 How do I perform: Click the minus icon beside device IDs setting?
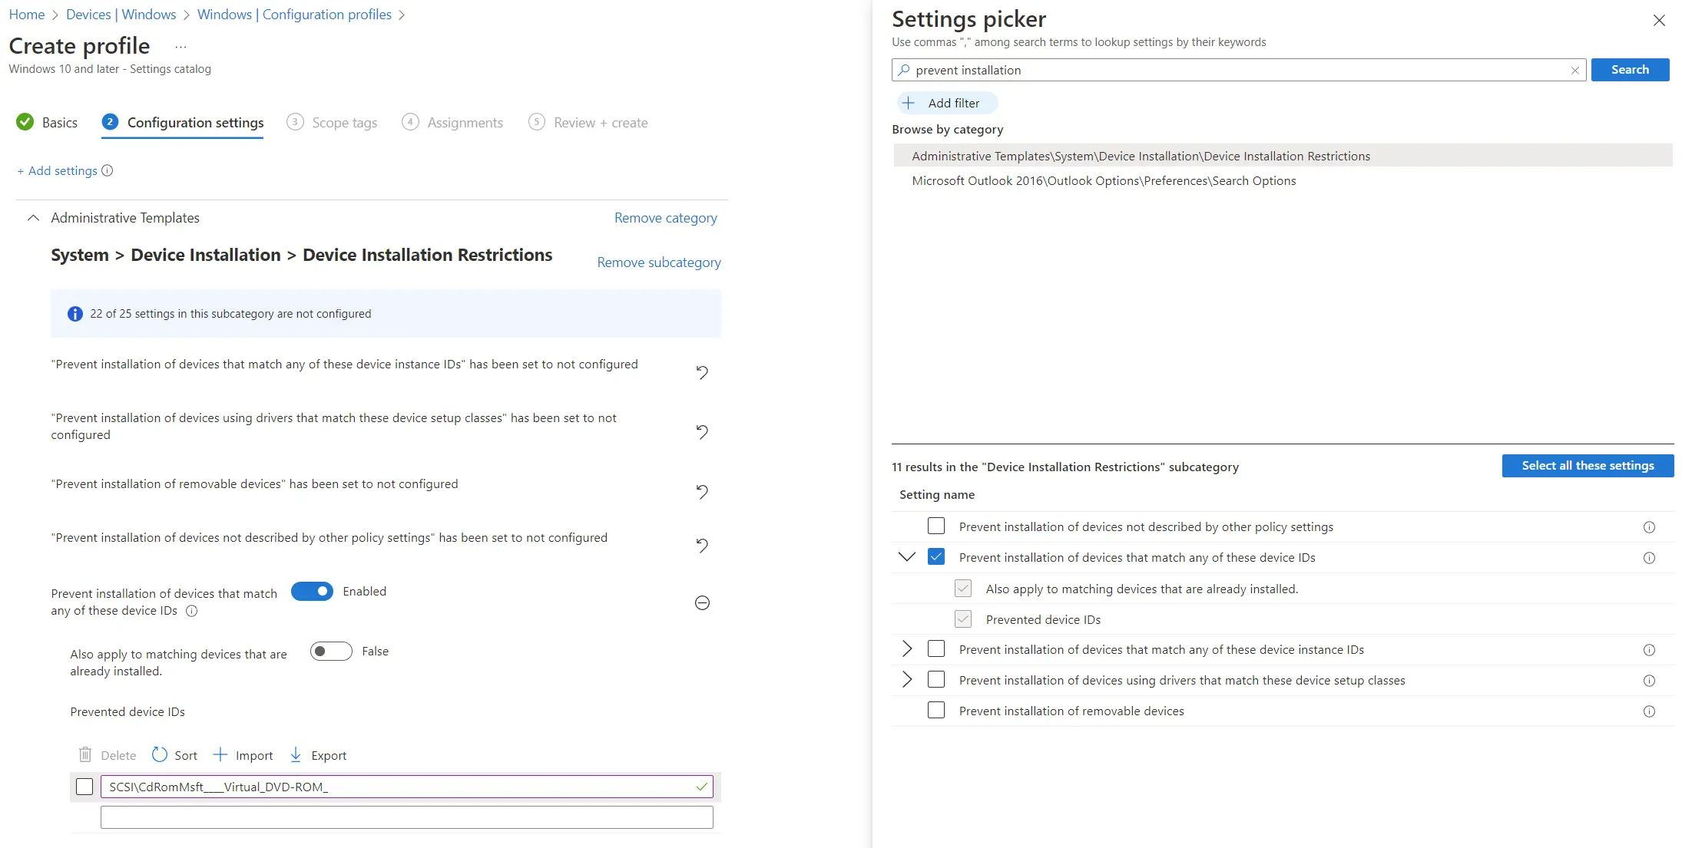702,603
